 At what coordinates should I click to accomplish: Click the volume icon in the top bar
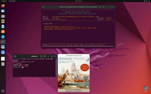(x=147, y=1)
